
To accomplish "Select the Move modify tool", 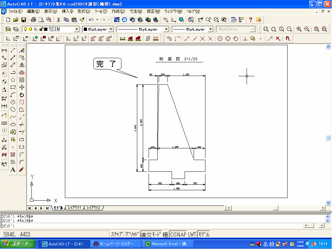I will pyautogui.click(x=22, y=87).
